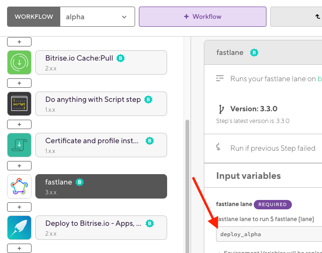Click the Version: 3.3.0 label
Image resolution: width=322 pixels, height=253 pixels.
[254, 109]
